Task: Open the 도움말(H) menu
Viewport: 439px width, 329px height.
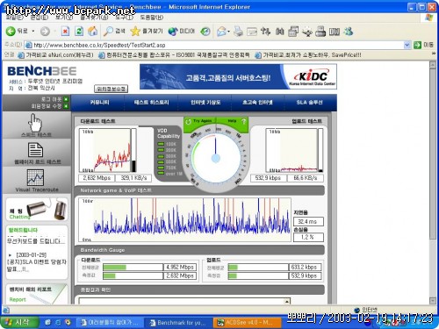Action: pos(152,18)
